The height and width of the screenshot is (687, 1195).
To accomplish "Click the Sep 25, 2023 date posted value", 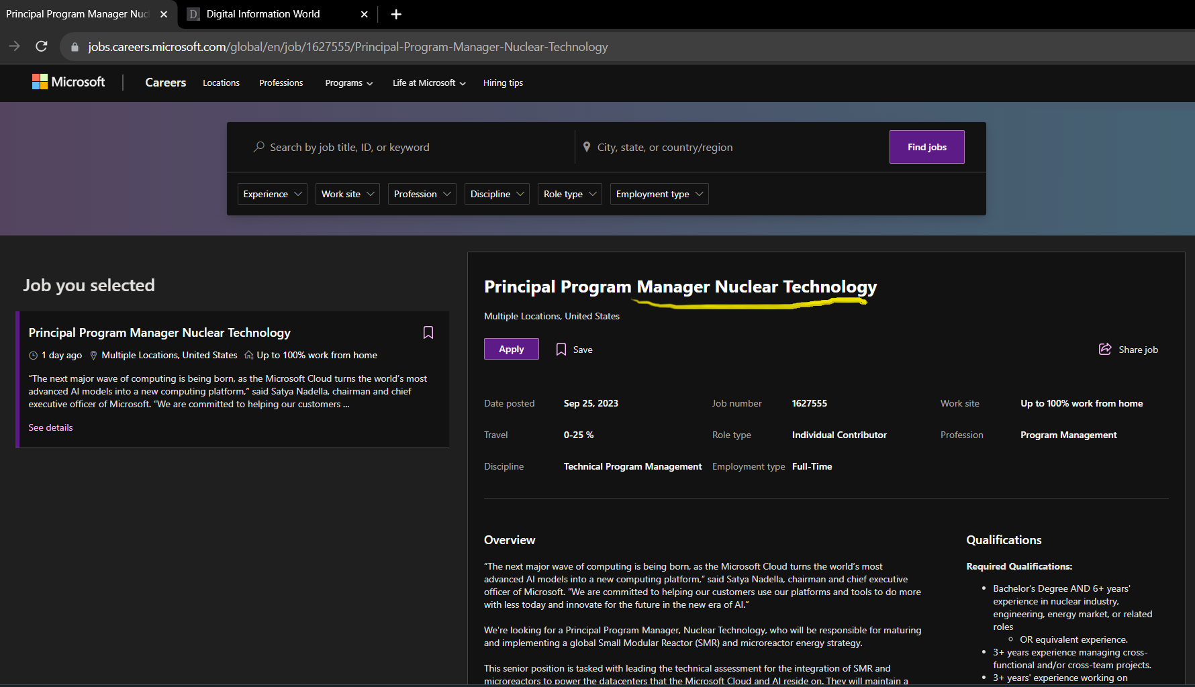I will click(591, 403).
